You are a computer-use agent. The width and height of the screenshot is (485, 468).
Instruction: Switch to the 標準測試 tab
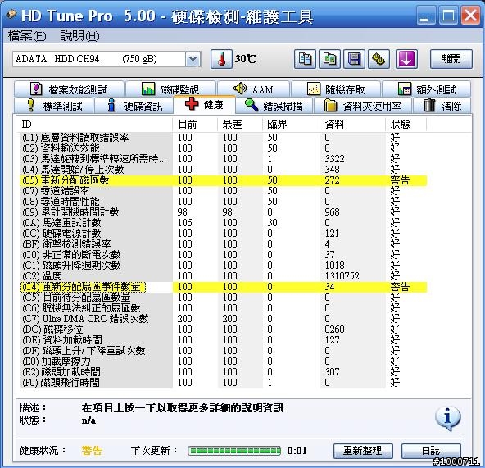53,106
